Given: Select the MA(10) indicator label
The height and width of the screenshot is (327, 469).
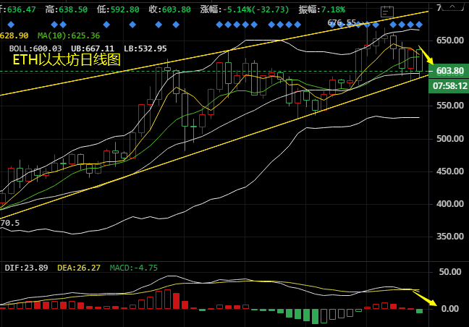Looking at the screenshot, I should coord(71,35).
